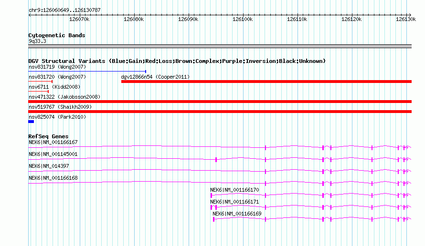425x246 pixels.
Task: Click the 126100k ruler tick label
Action: [243, 19]
